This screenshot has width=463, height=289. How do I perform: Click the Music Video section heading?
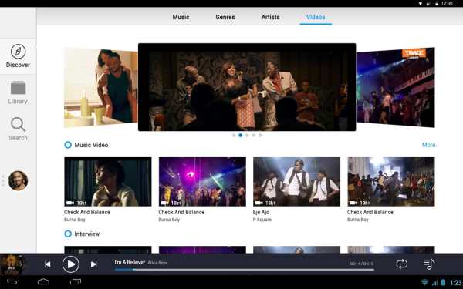pyautogui.click(x=91, y=145)
